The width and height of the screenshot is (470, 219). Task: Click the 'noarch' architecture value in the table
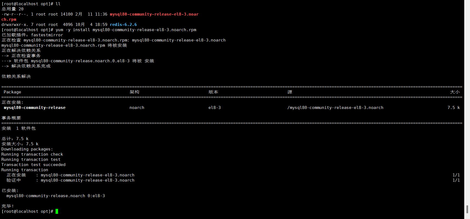(137, 108)
